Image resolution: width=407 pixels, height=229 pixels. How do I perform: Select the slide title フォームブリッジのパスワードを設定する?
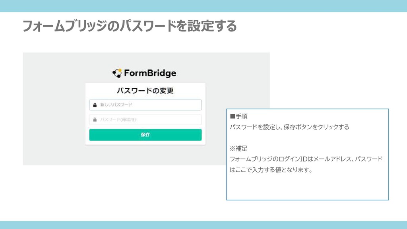(130, 26)
